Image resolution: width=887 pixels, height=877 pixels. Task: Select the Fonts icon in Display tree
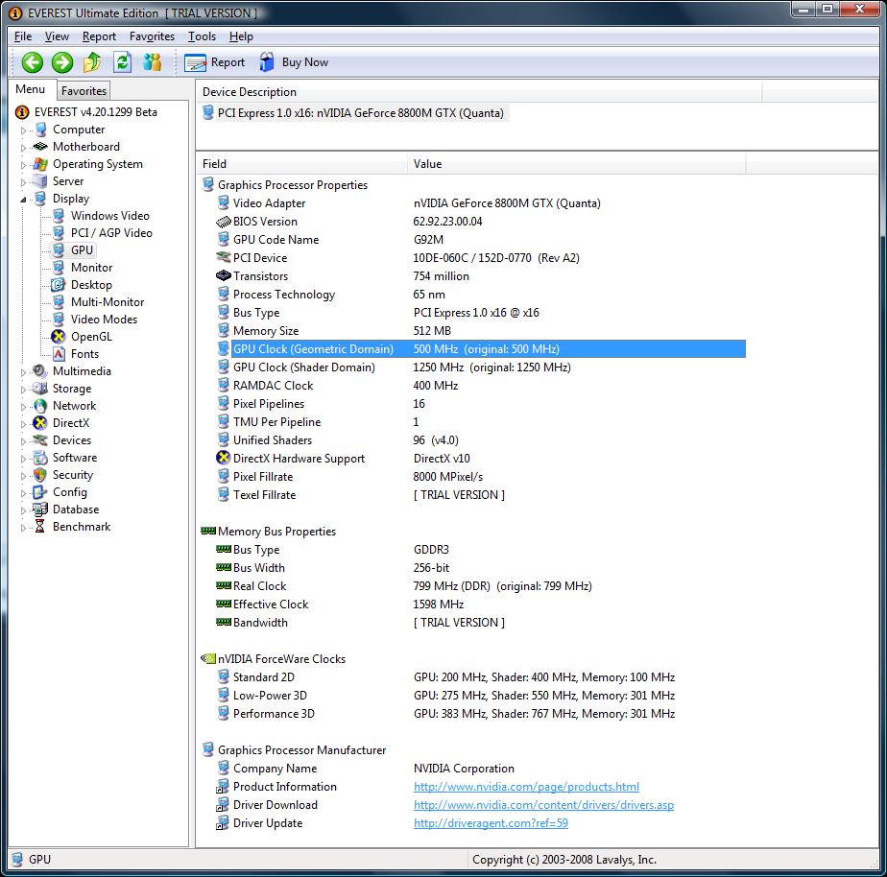[59, 354]
